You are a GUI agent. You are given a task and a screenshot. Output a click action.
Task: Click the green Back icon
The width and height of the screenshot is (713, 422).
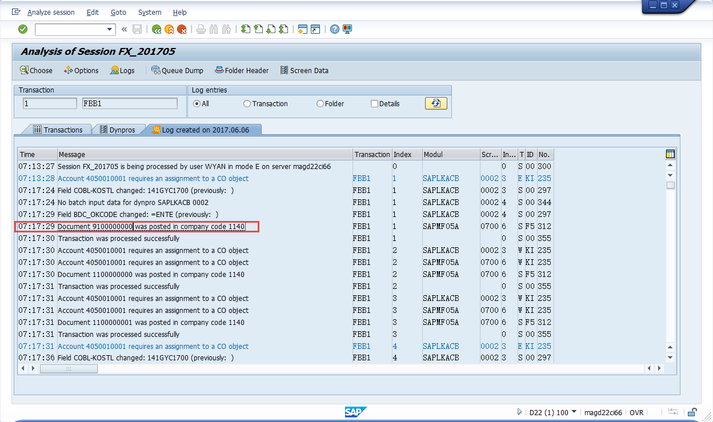[157, 29]
